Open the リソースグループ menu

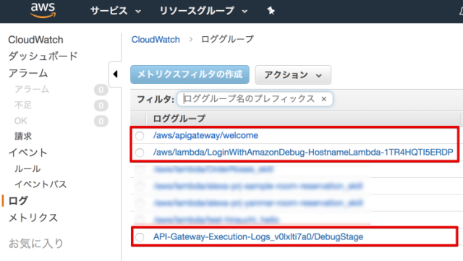click(203, 11)
